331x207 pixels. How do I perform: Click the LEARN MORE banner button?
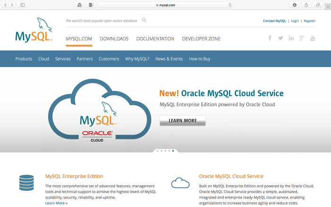coord(183,120)
